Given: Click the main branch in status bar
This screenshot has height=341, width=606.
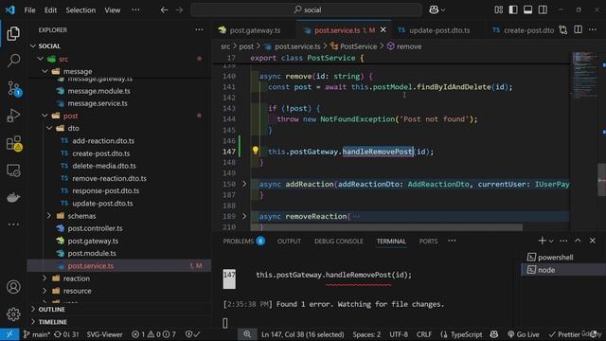Looking at the screenshot, I should (36, 334).
